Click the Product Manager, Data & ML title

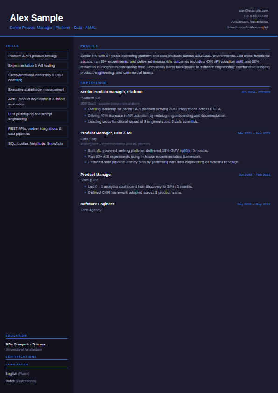106,133
